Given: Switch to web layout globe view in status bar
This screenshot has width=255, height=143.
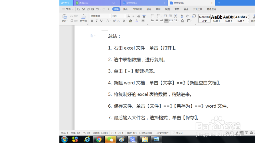Looking at the screenshot, I should (251, 133).
